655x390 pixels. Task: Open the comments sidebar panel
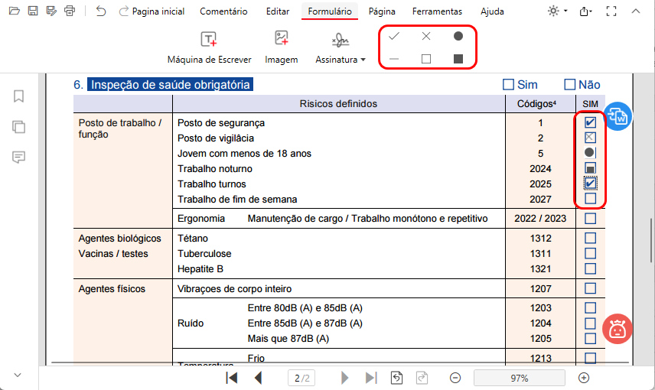19,157
